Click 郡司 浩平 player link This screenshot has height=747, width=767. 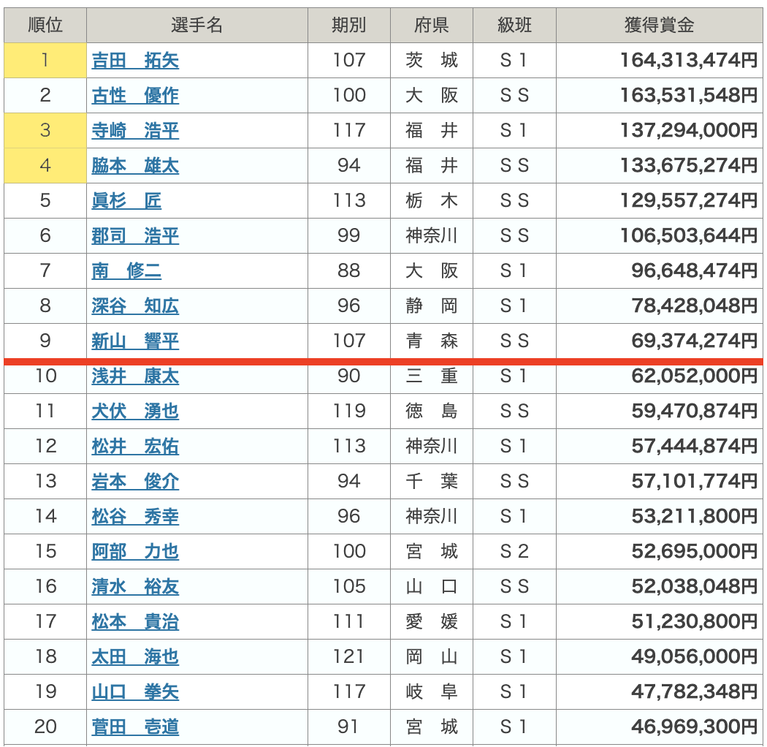click(135, 236)
